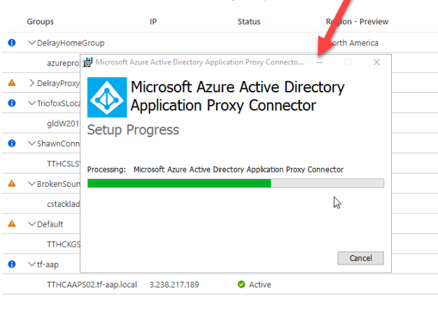Collapse the tf-aap connector group
Image resolution: width=438 pixels, height=314 pixels.
32,264
